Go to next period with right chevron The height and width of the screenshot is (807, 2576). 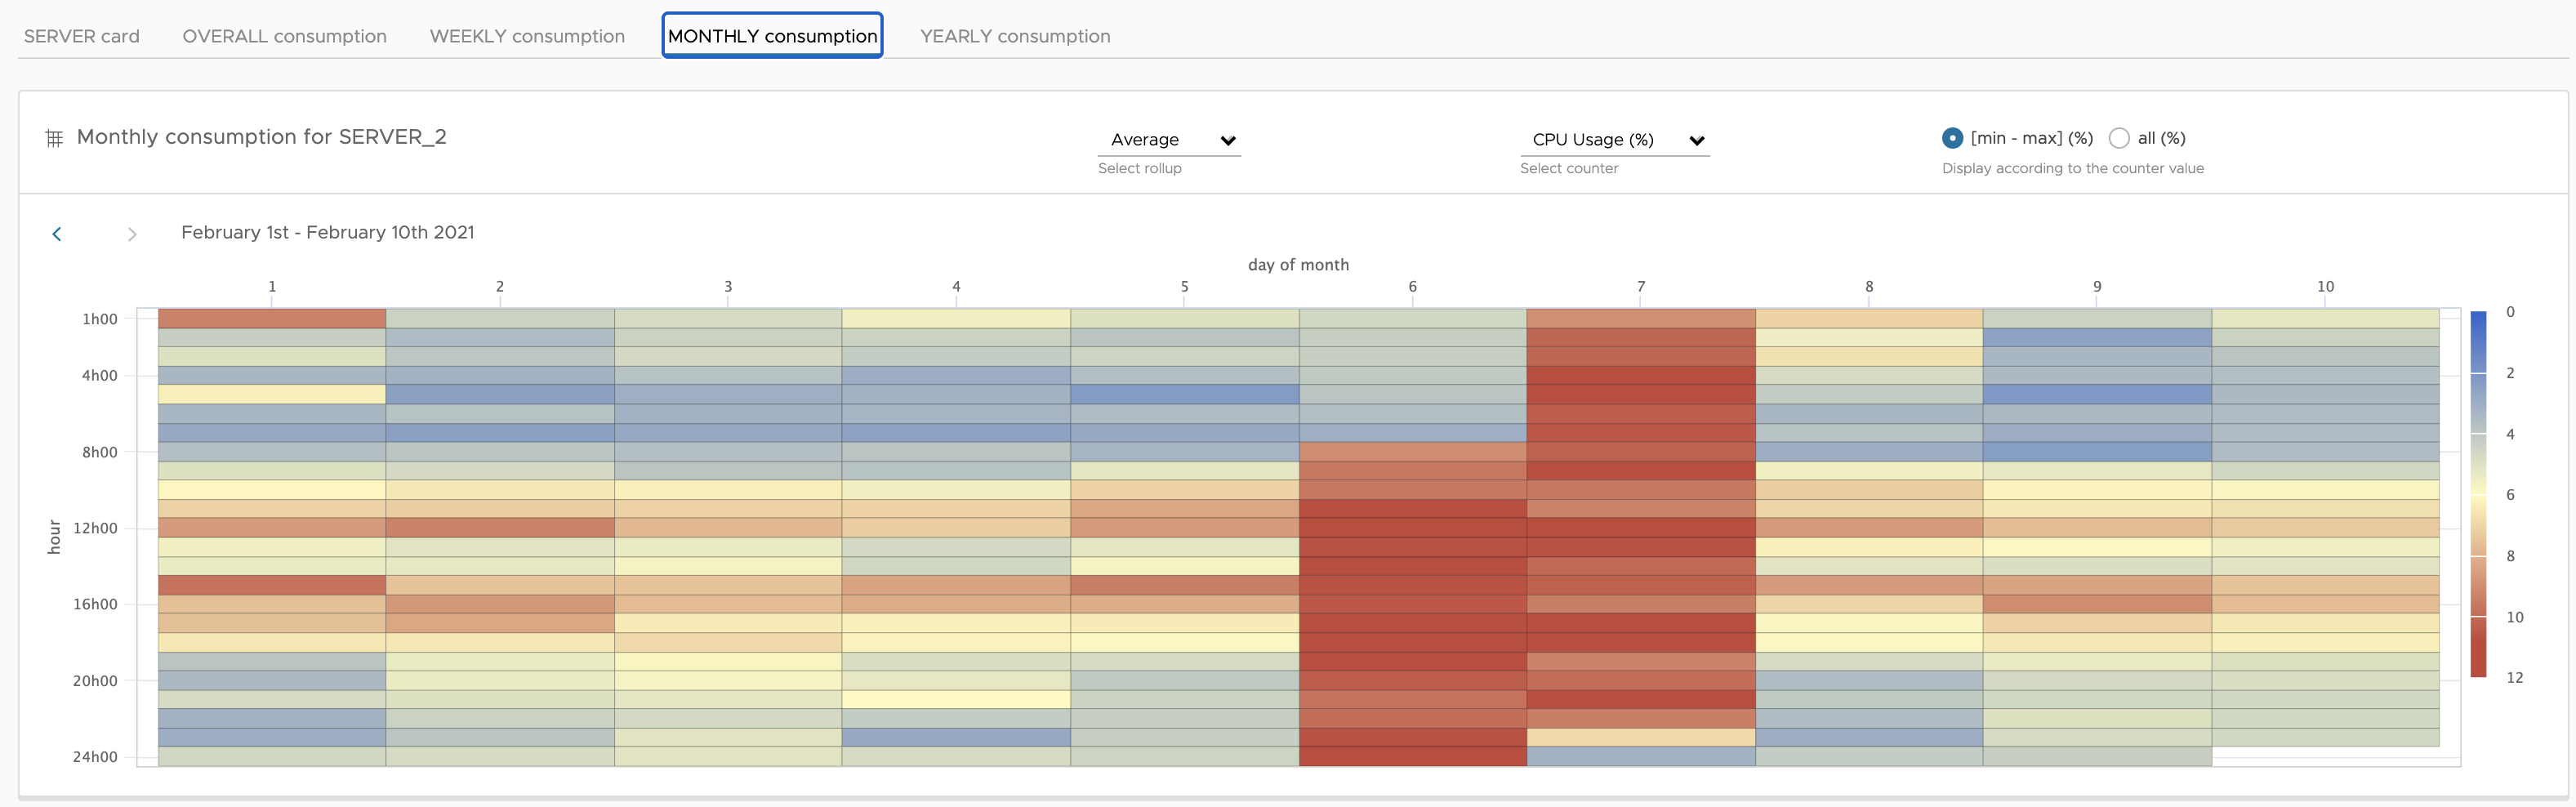tap(132, 234)
